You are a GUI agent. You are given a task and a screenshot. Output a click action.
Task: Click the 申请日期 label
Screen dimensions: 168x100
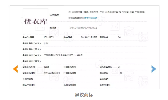68,37
